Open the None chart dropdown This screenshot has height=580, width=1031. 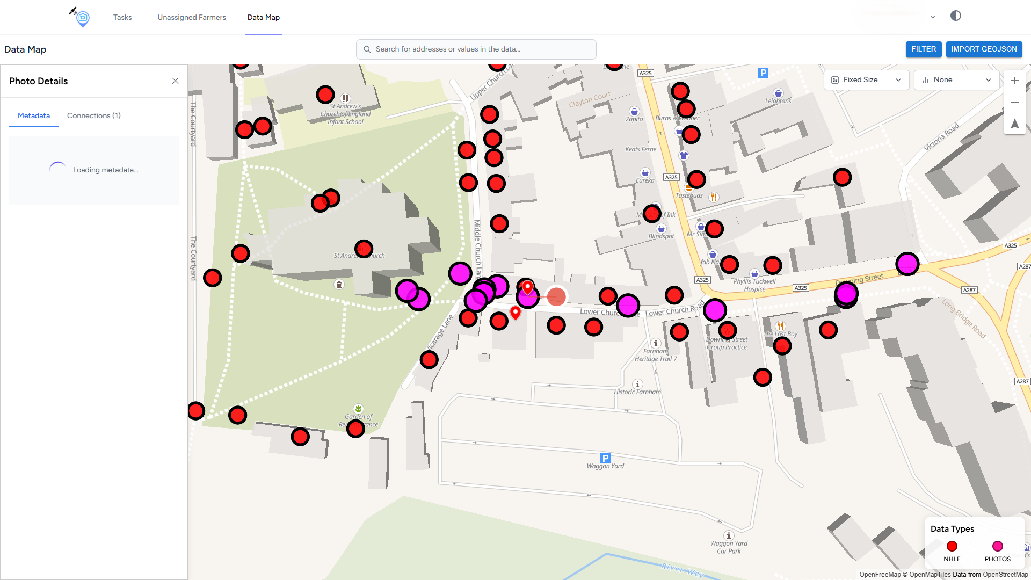click(956, 80)
